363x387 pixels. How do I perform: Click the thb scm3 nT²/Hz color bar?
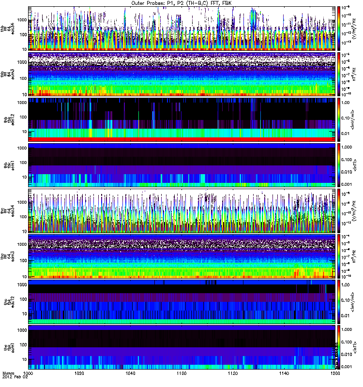(x=338, y=74)
